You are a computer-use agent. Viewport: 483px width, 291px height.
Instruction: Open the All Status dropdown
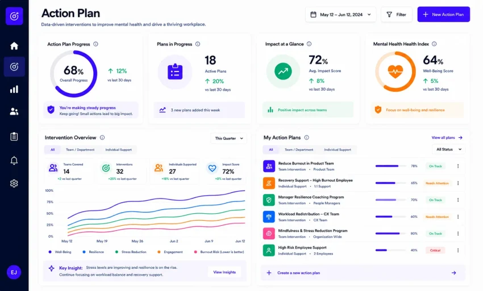point(449,149)
